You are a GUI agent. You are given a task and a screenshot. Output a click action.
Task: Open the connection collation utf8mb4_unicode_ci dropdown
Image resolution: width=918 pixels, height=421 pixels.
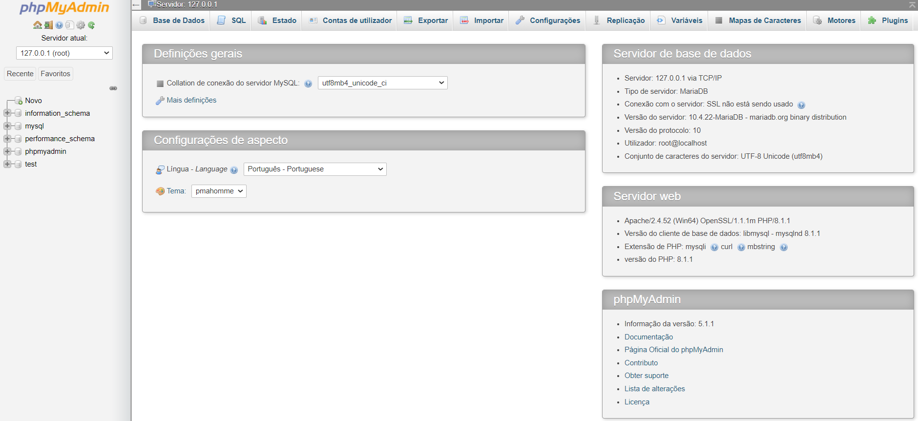click(382, 83)
